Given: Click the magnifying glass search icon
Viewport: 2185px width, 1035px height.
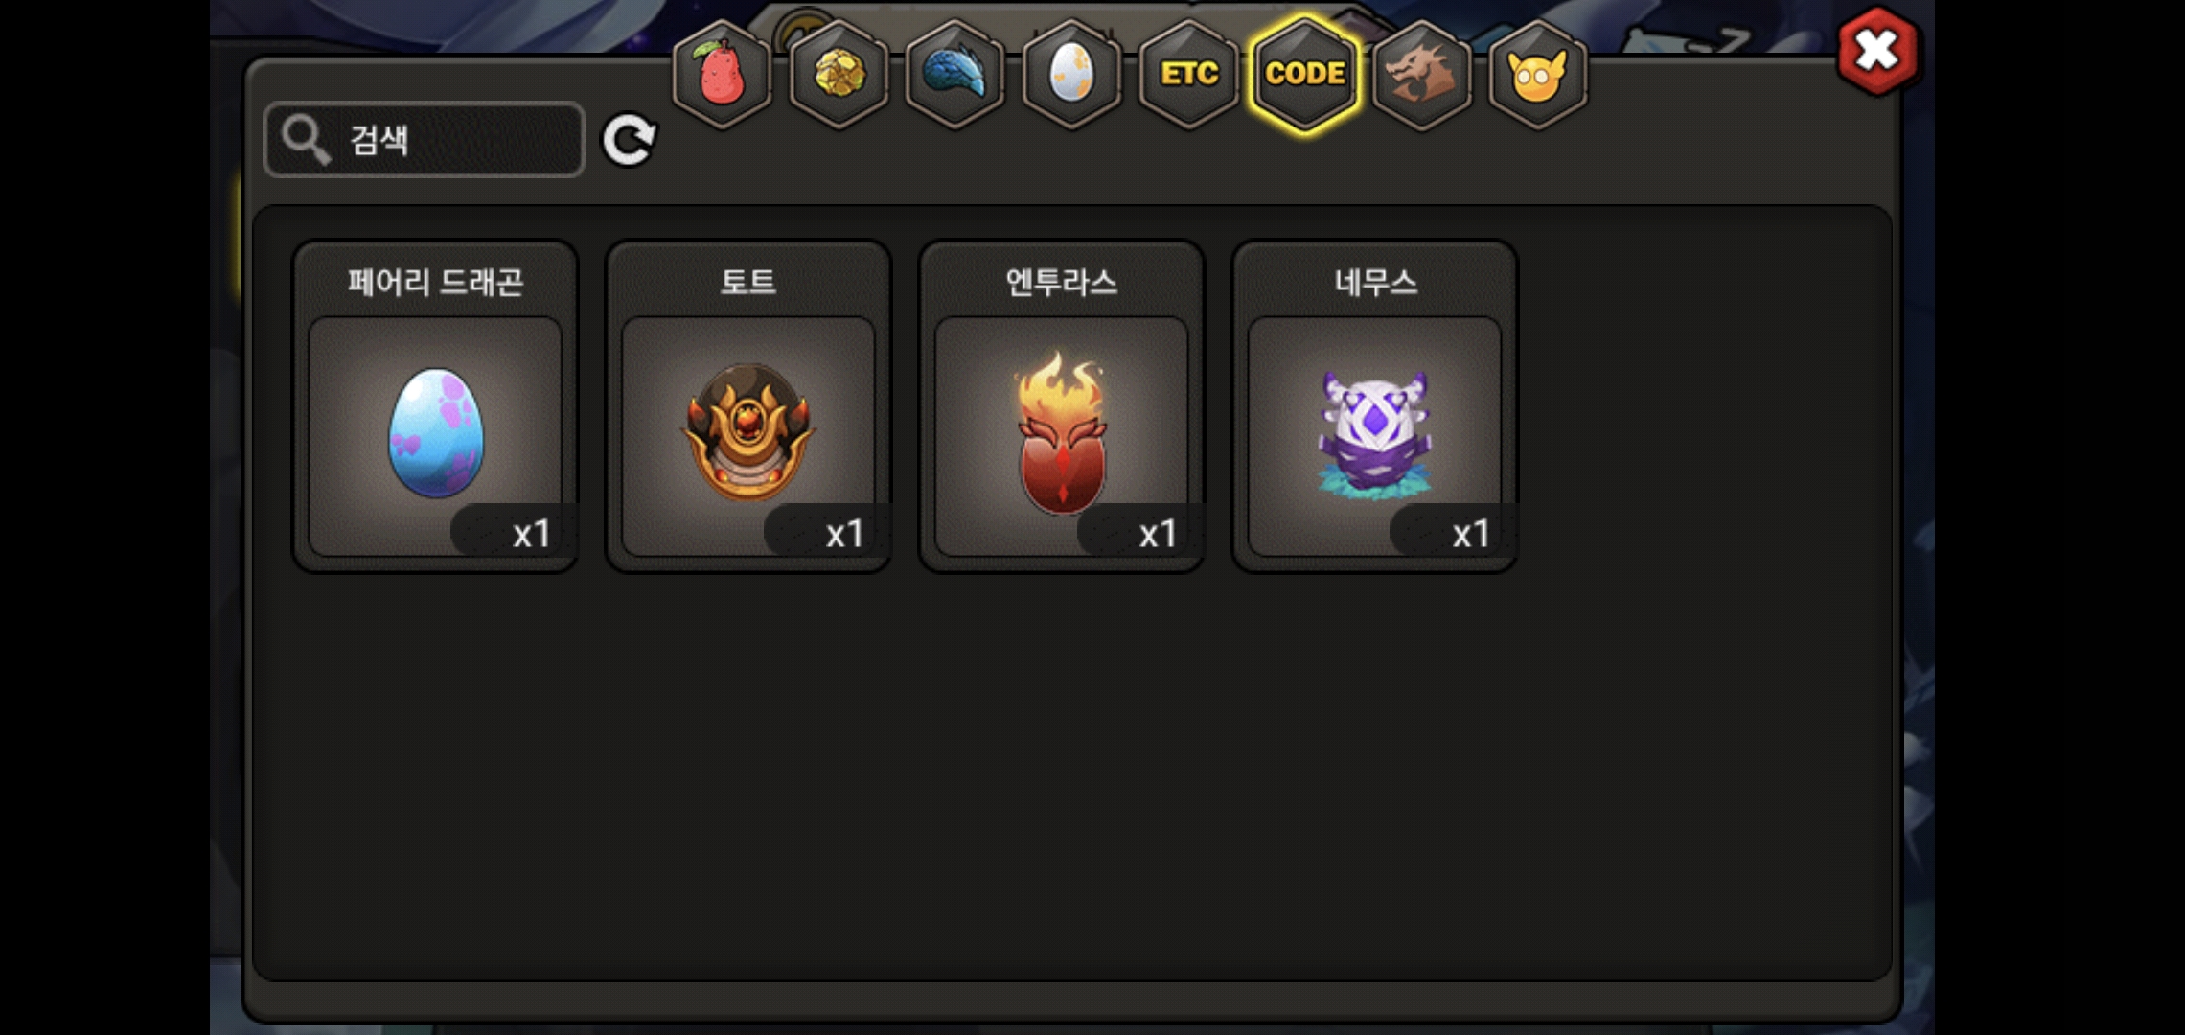Looking at the screenshot, I should 306,140.
